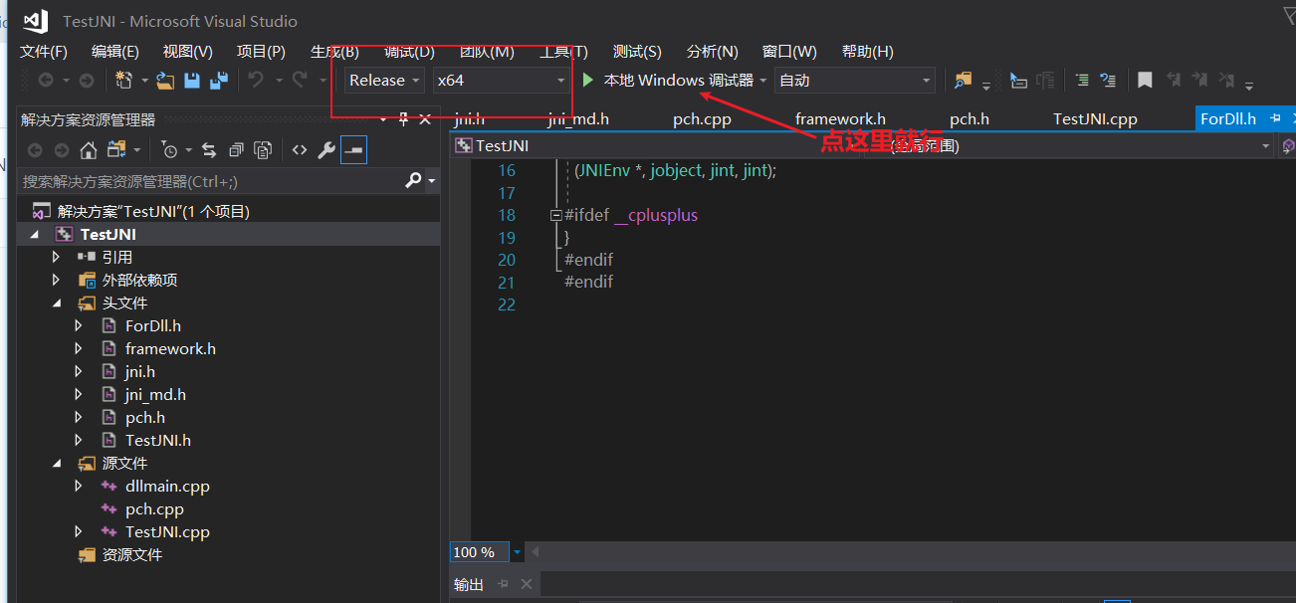The height and width of the screenshot is (603, 1296).
Task: Switch to the TestJNI.cpp editor tab
Action: [1095, 119]
